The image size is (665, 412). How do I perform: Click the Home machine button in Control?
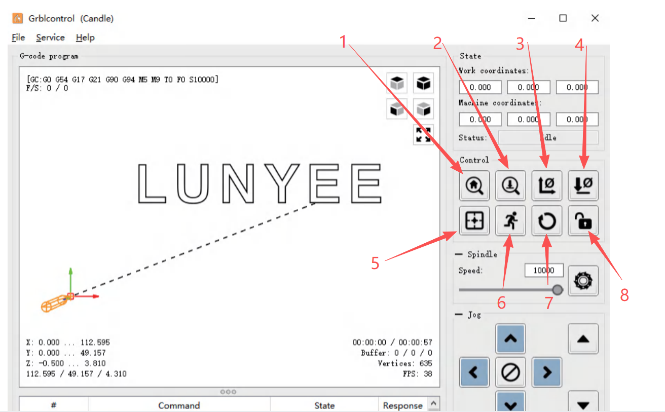click(474, 185)
